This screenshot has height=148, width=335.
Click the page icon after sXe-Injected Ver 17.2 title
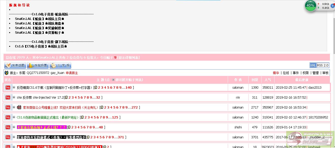[x=66, y=98]
